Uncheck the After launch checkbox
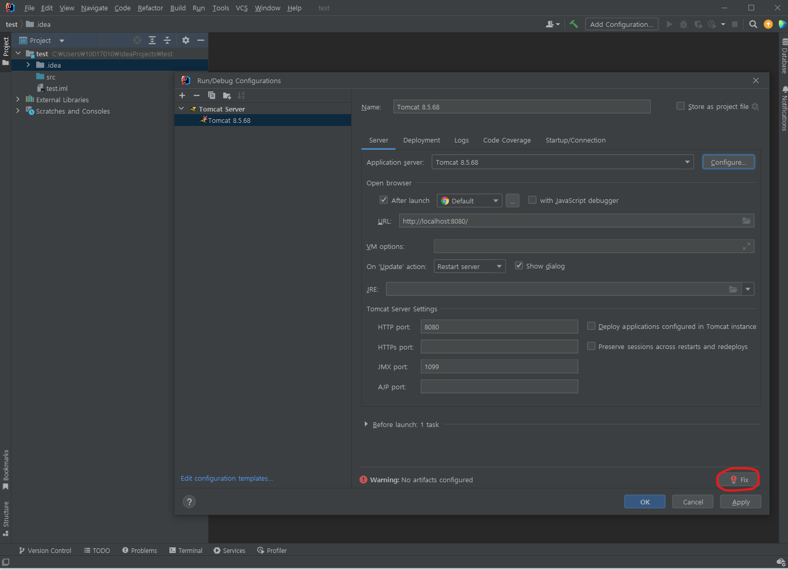Viewport: 788px width, 570px height. pyautogui.click(x=384, y=200)
